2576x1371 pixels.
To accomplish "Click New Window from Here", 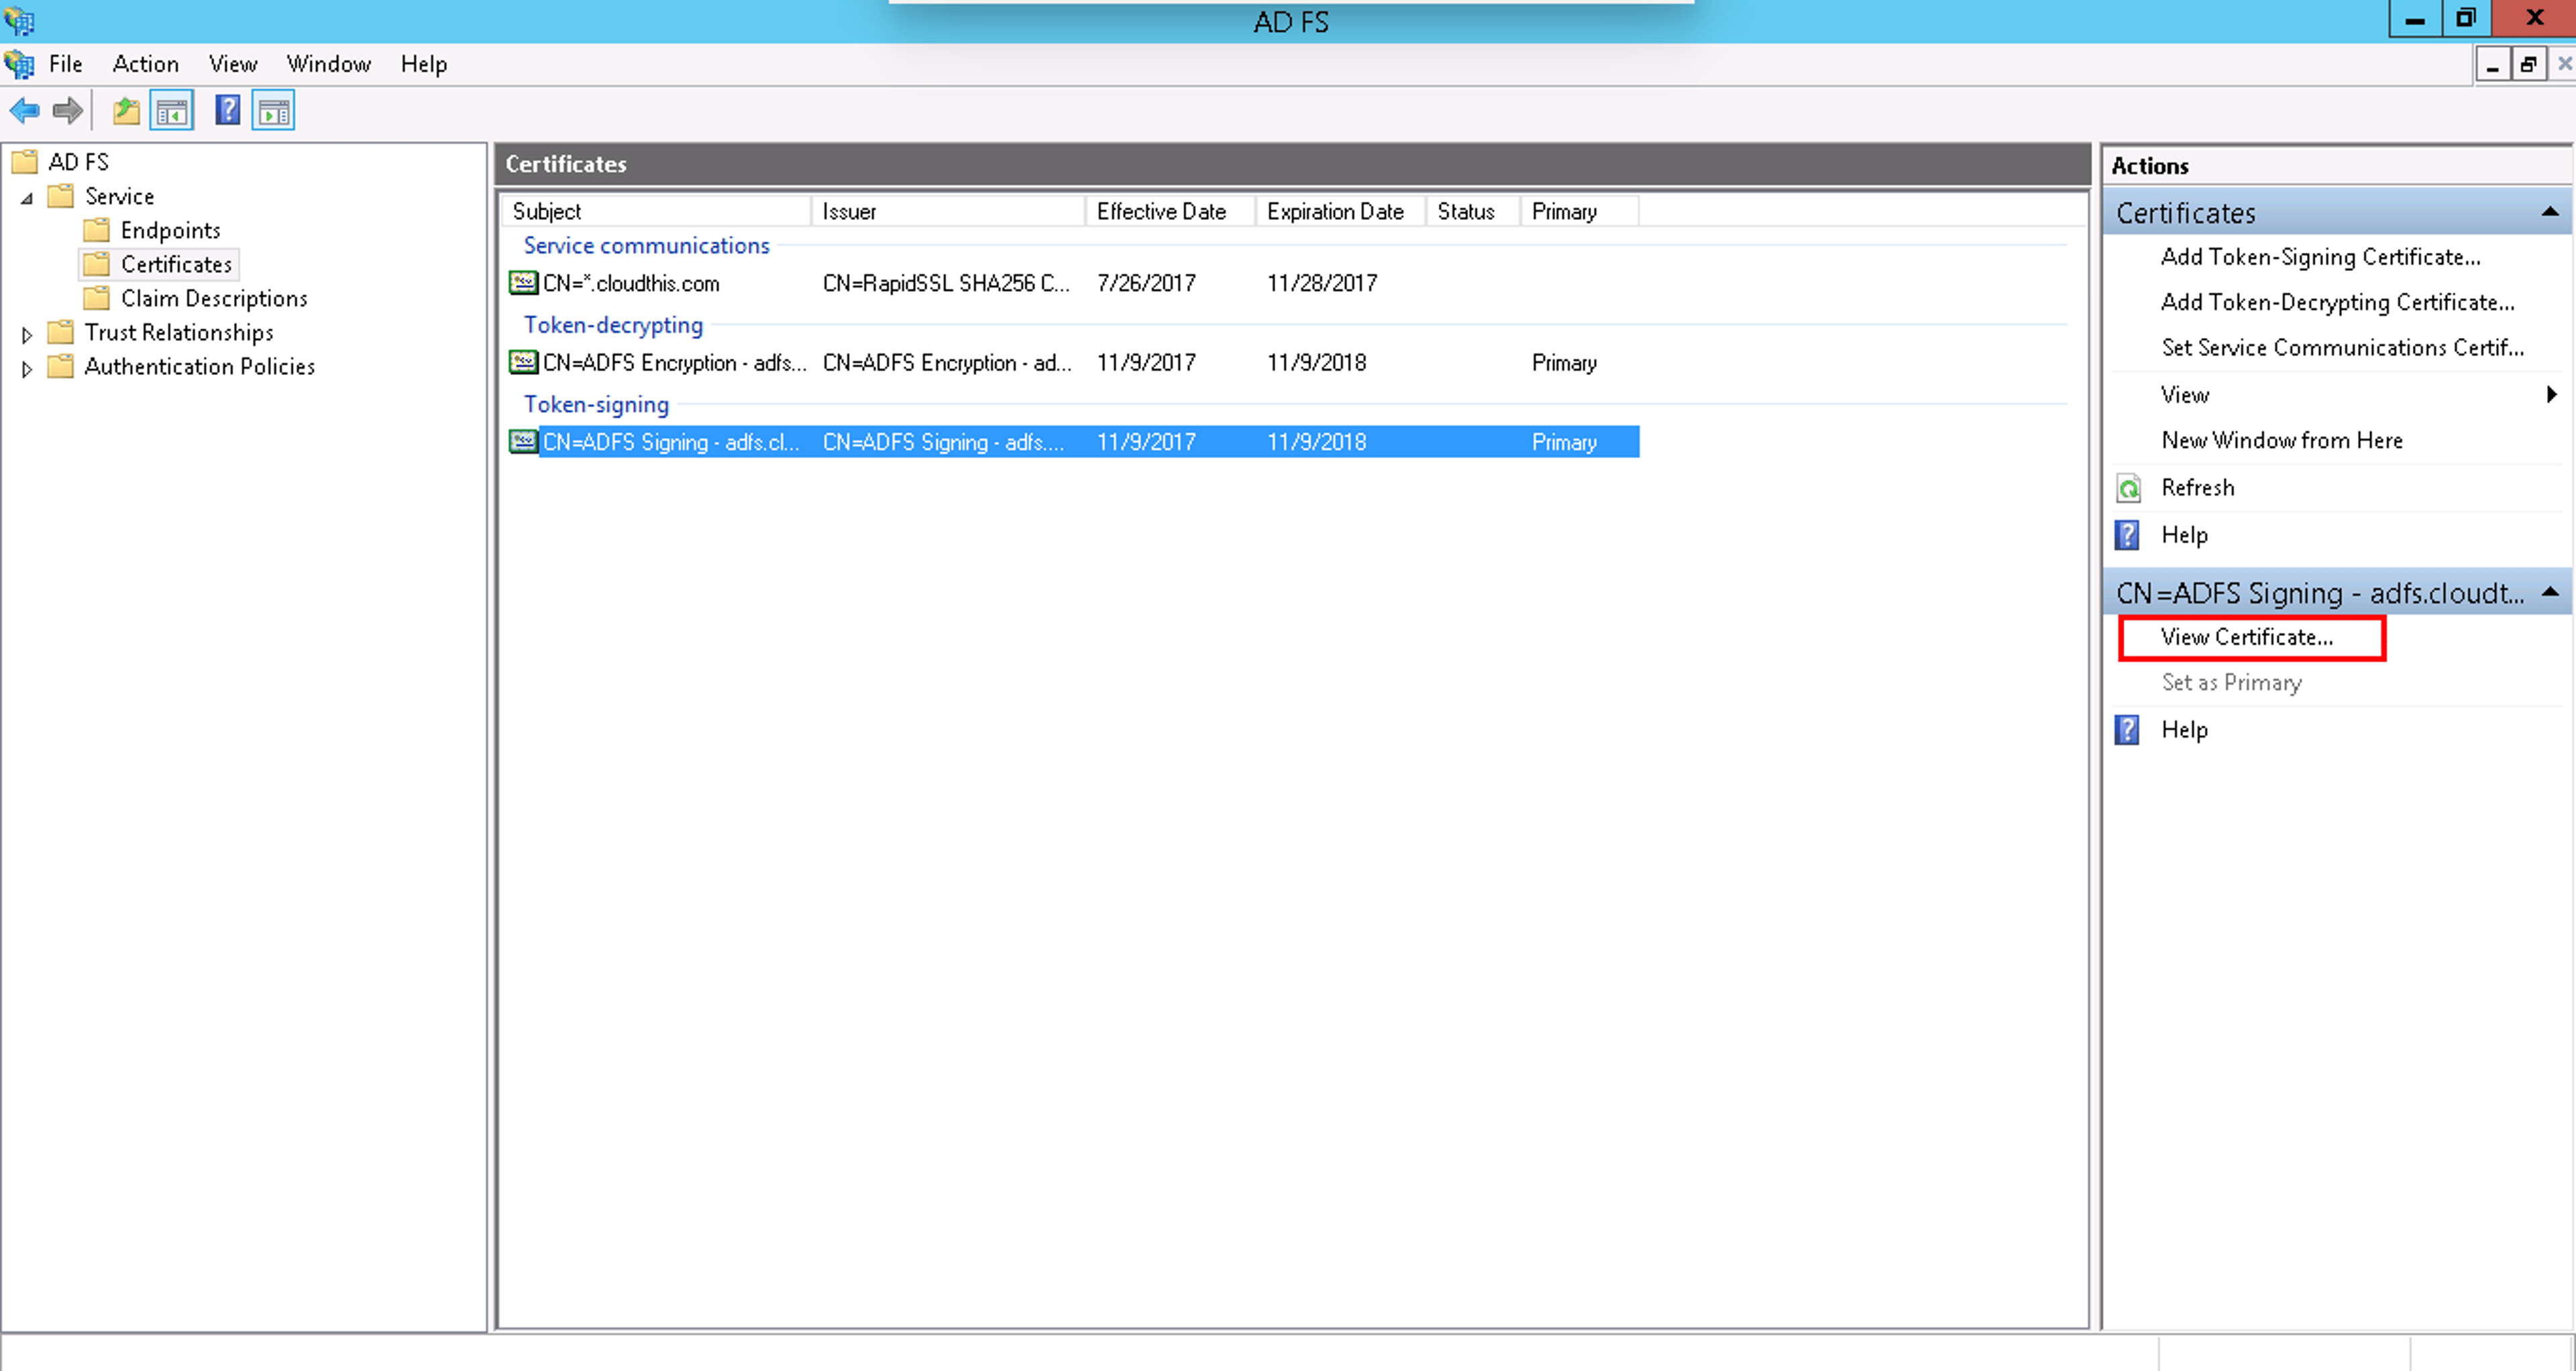I will 2282,440.
